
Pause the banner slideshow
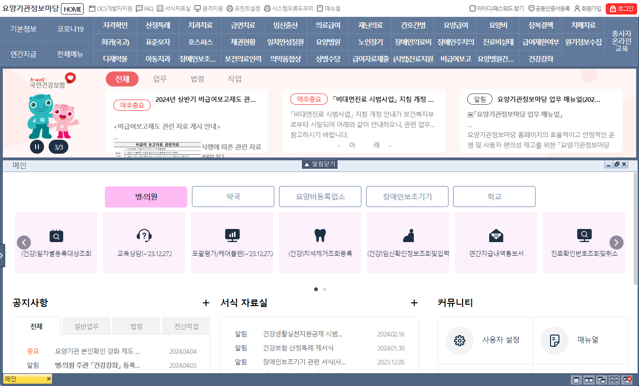37,147
